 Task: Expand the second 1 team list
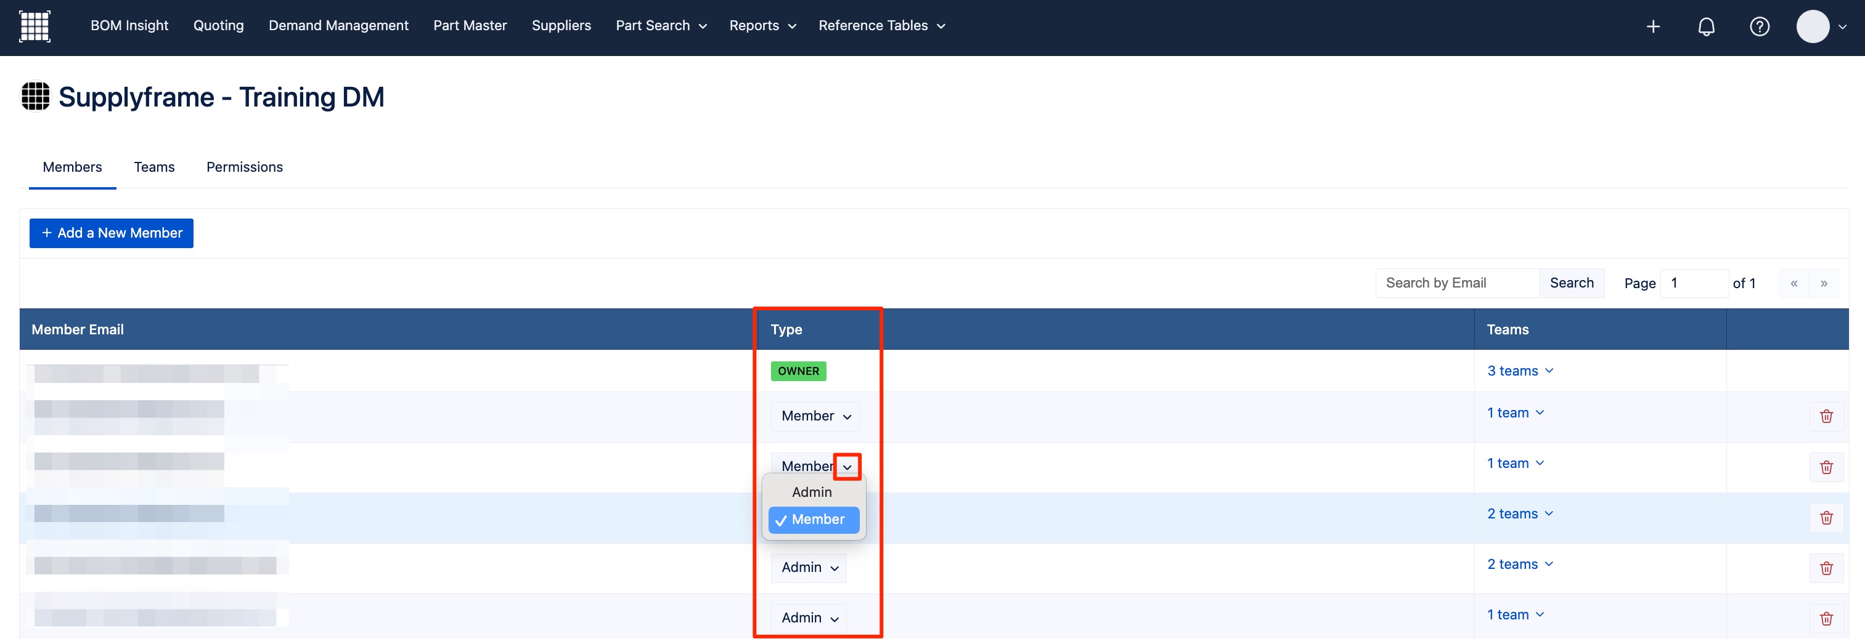click(1516, 464)
